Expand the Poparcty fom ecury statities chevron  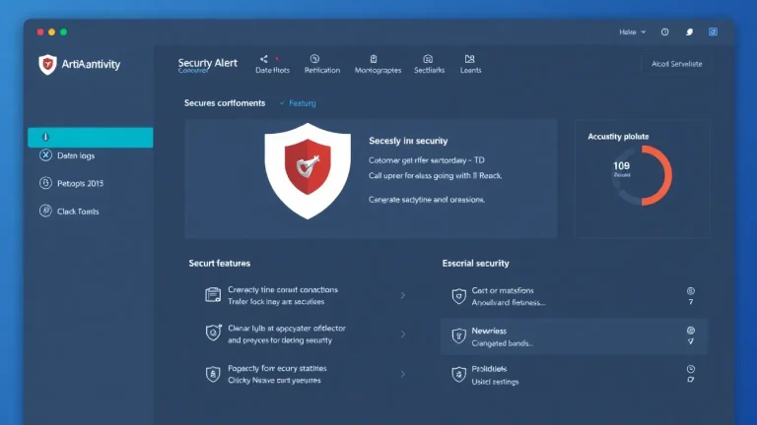(x=402, y=374)
